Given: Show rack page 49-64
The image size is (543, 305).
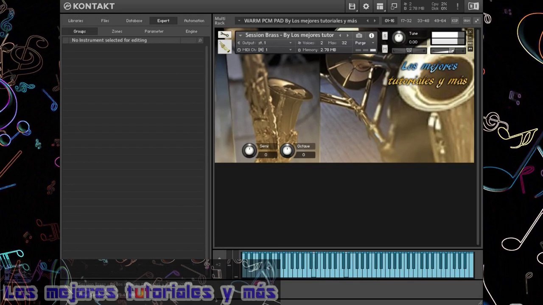Looking at the screenshot, I should tap(440, 21).
